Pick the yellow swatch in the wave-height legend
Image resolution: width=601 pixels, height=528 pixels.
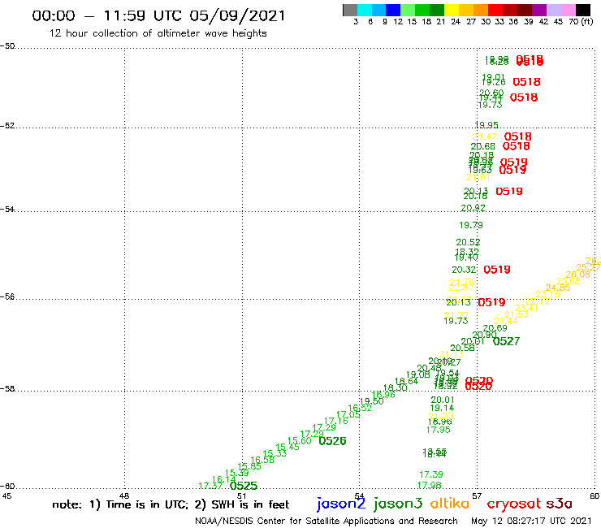pos(452,10)
